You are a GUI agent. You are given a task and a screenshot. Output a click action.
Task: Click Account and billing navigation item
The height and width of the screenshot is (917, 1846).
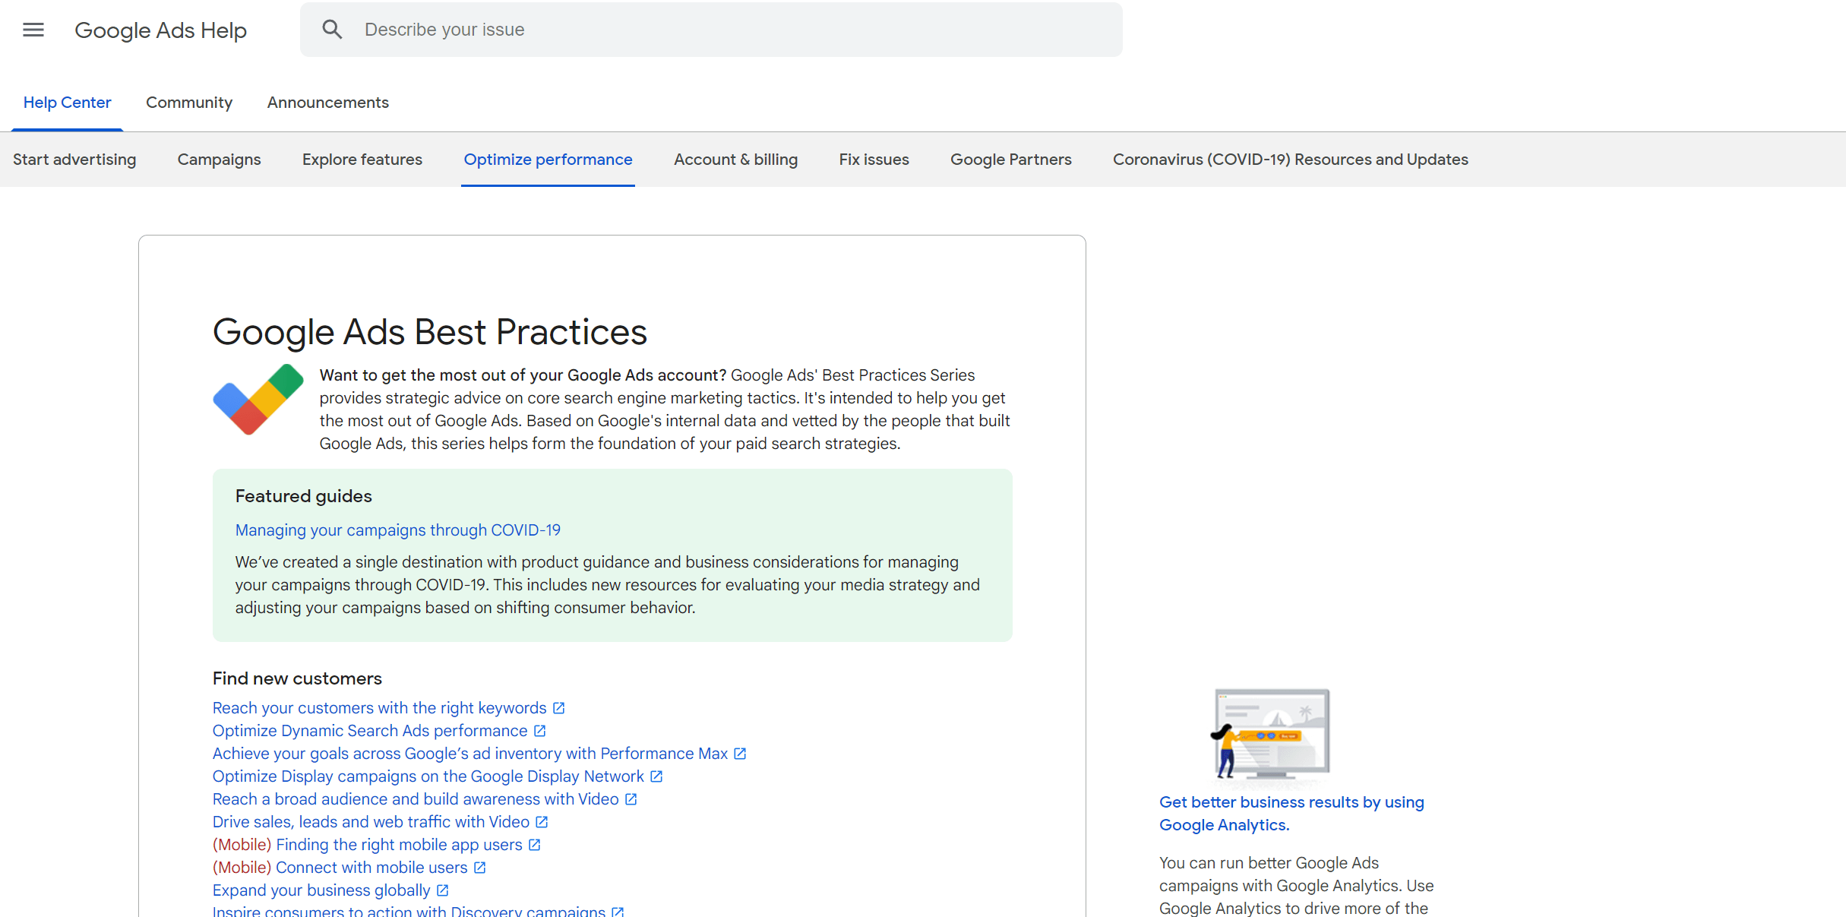click(x=735, y=159)
